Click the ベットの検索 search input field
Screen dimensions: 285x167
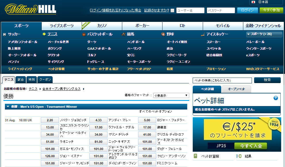pos(222,80)
